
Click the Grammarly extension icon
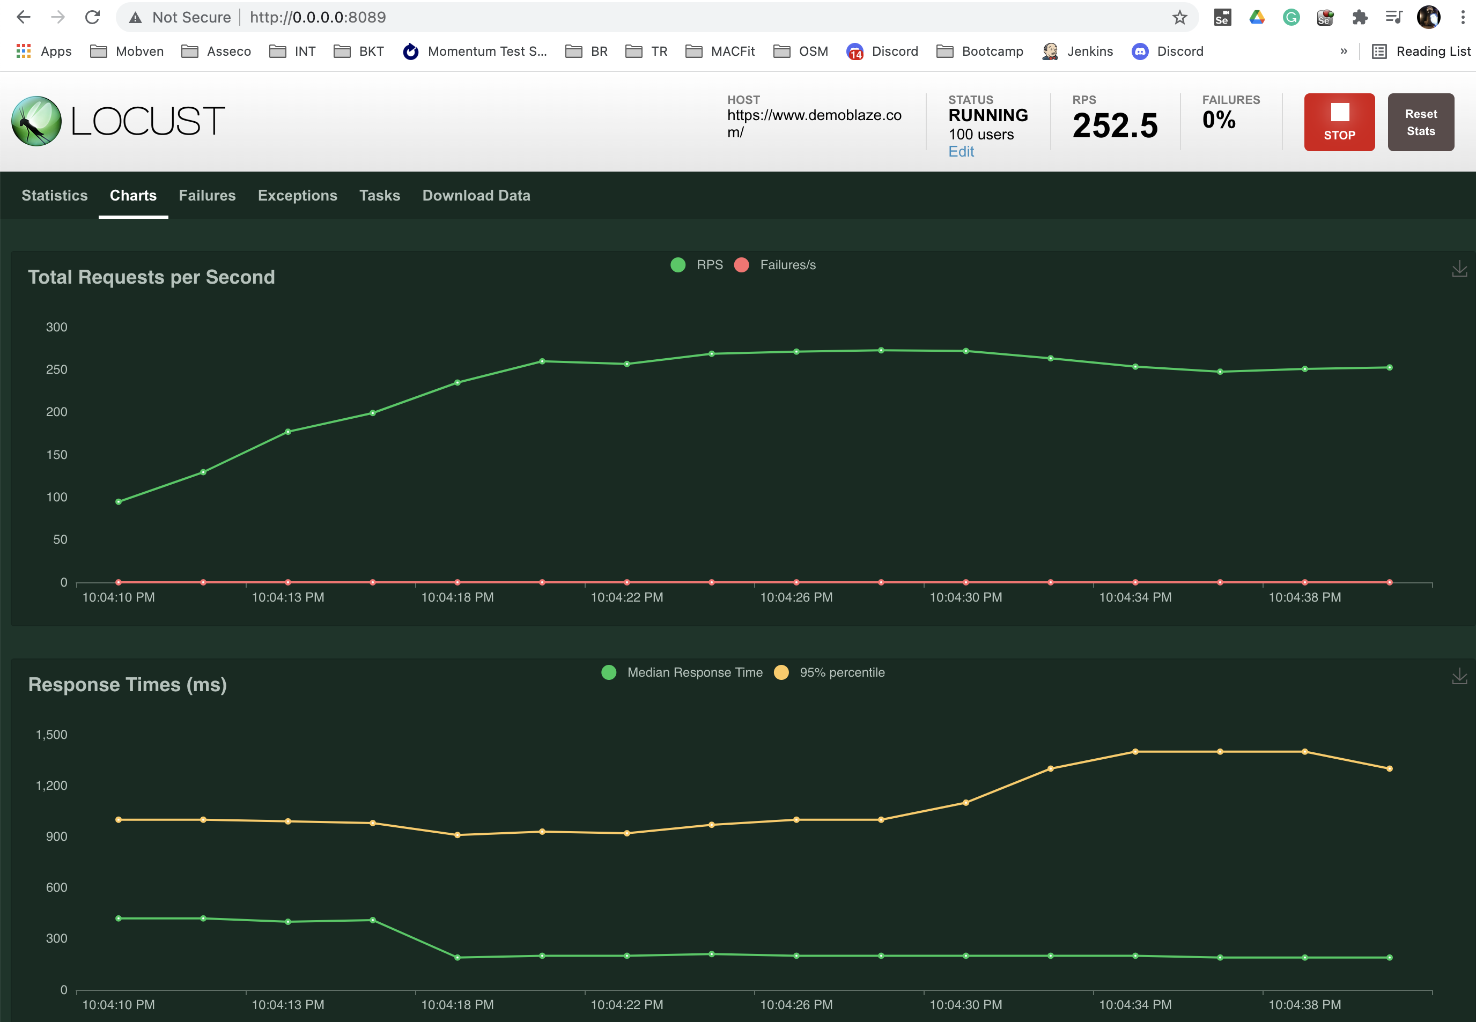[1291, 17]
